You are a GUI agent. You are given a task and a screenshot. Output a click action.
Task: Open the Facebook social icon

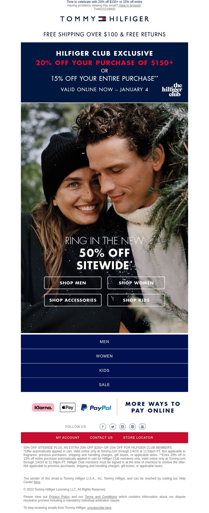pyautogui.click(x=103, y=427)
